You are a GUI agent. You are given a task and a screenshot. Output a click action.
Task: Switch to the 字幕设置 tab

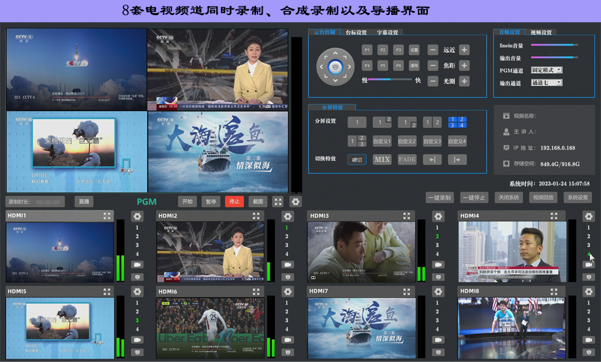click(387, 32)
